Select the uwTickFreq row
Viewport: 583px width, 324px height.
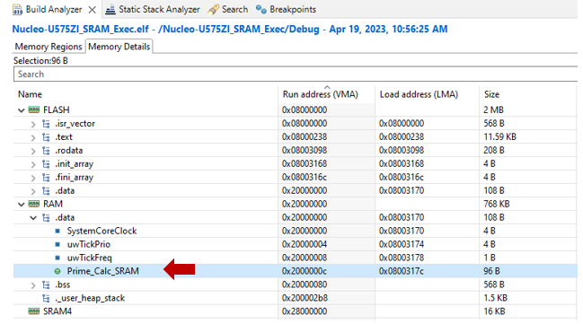click(x=296, y=258)
